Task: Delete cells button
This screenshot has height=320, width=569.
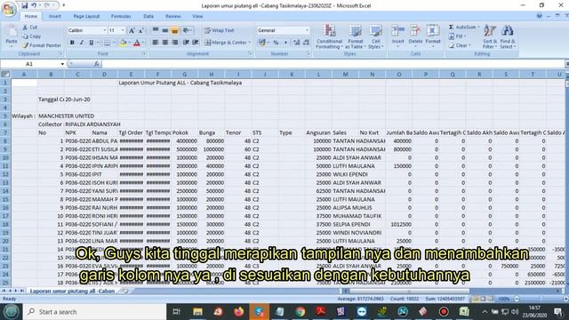Action: 415,36
